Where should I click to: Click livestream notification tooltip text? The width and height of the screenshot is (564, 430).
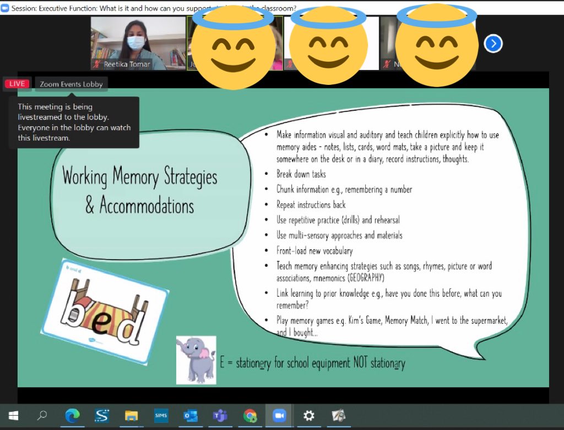[74, 122]
